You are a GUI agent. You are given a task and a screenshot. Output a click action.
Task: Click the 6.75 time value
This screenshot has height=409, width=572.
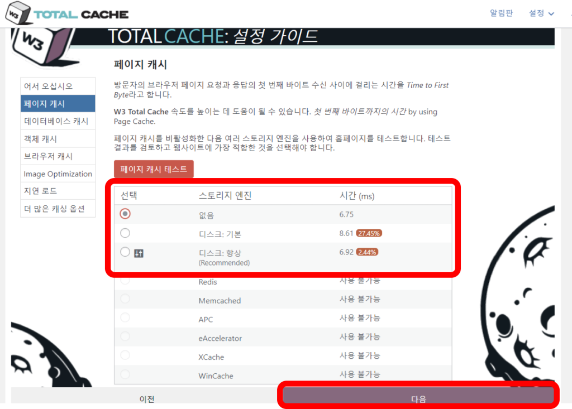click(x=346, y=214)
